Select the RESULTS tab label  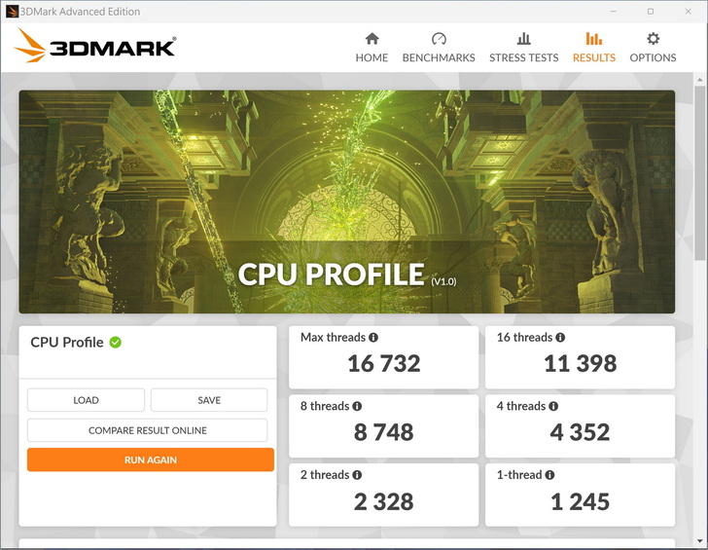click(x=594, y=57)
